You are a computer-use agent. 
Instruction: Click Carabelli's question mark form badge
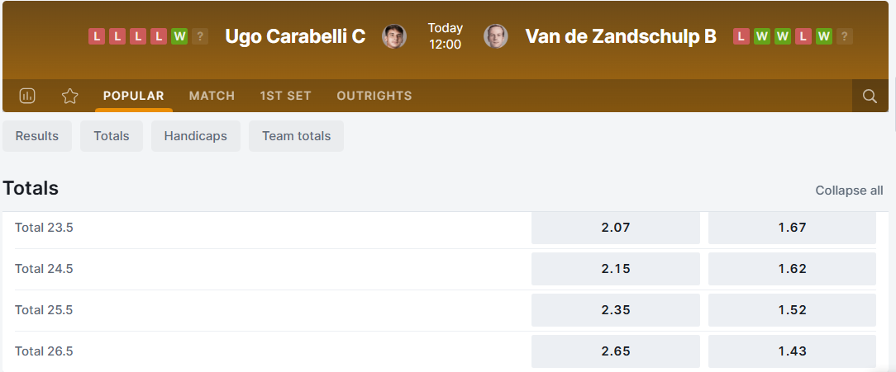(200, 36)
